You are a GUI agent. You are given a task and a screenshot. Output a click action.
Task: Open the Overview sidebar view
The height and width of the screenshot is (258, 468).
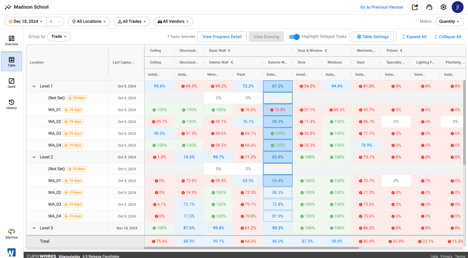pyautogui.click(x=12, y=40)
